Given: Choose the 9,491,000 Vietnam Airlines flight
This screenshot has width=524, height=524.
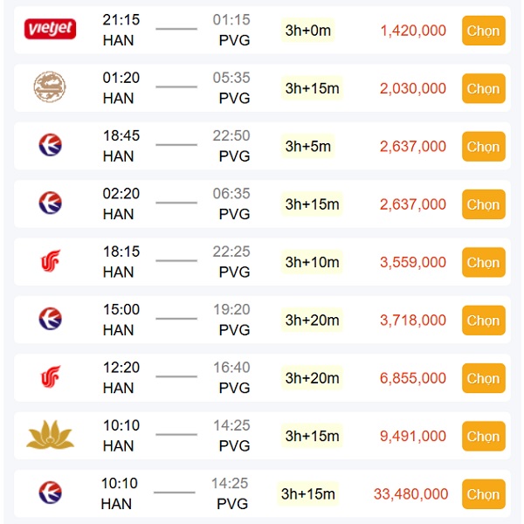Looking at the screenshot, I should point(483,436).
